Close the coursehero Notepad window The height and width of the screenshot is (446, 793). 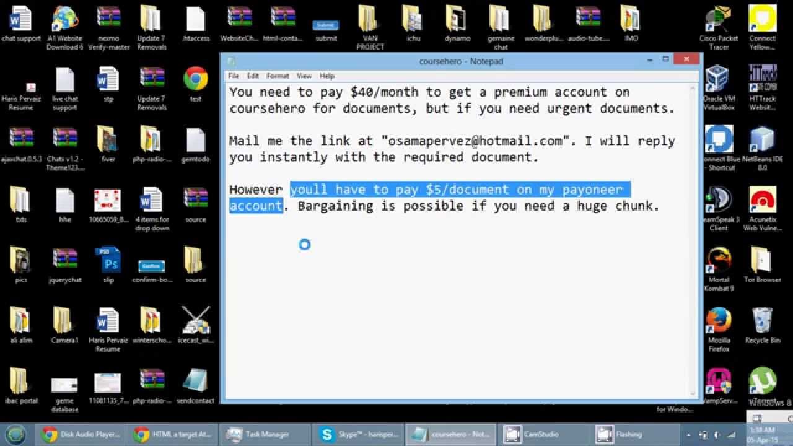coord(686,59)
